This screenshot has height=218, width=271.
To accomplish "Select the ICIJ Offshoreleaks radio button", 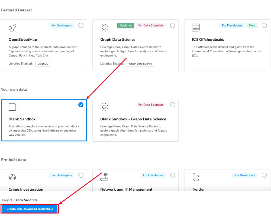I will coord(264,25).
